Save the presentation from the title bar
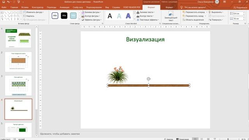249x140 pixels. (4, 2)
